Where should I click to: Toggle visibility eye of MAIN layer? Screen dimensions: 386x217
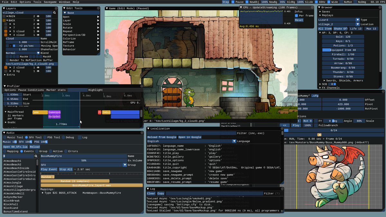pos(38,16)
